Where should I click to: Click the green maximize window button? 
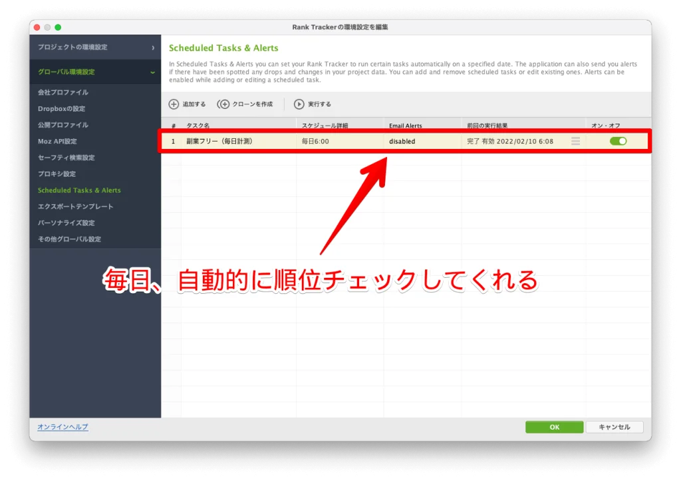click(58, 27)
